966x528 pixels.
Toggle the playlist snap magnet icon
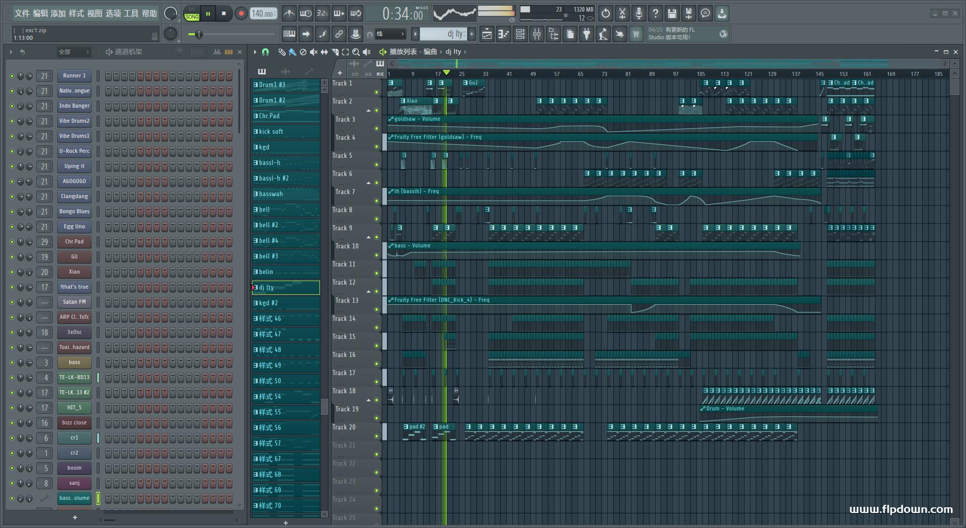(265, 52)
